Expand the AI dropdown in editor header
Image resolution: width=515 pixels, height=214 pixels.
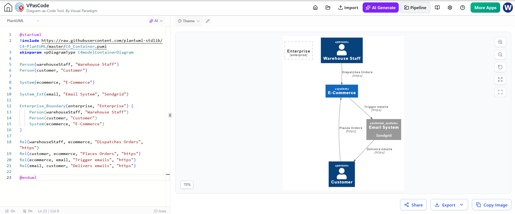point(156,21)
